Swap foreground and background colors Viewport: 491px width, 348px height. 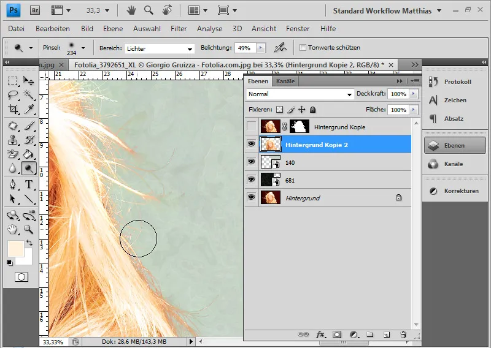point(29,243)
